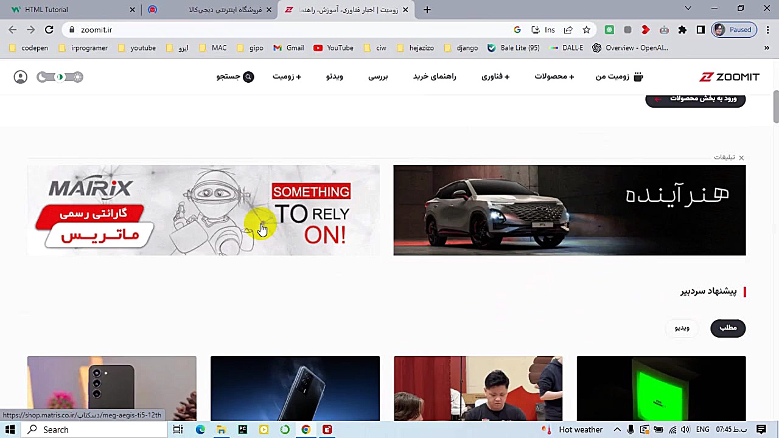Screen dimensions: 779x438
Task: Open the Overview - OpenAI bookmark
Action: pos(631,48)
